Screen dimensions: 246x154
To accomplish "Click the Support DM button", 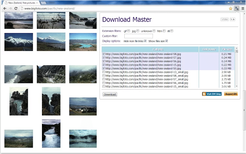I will point(231,94).
